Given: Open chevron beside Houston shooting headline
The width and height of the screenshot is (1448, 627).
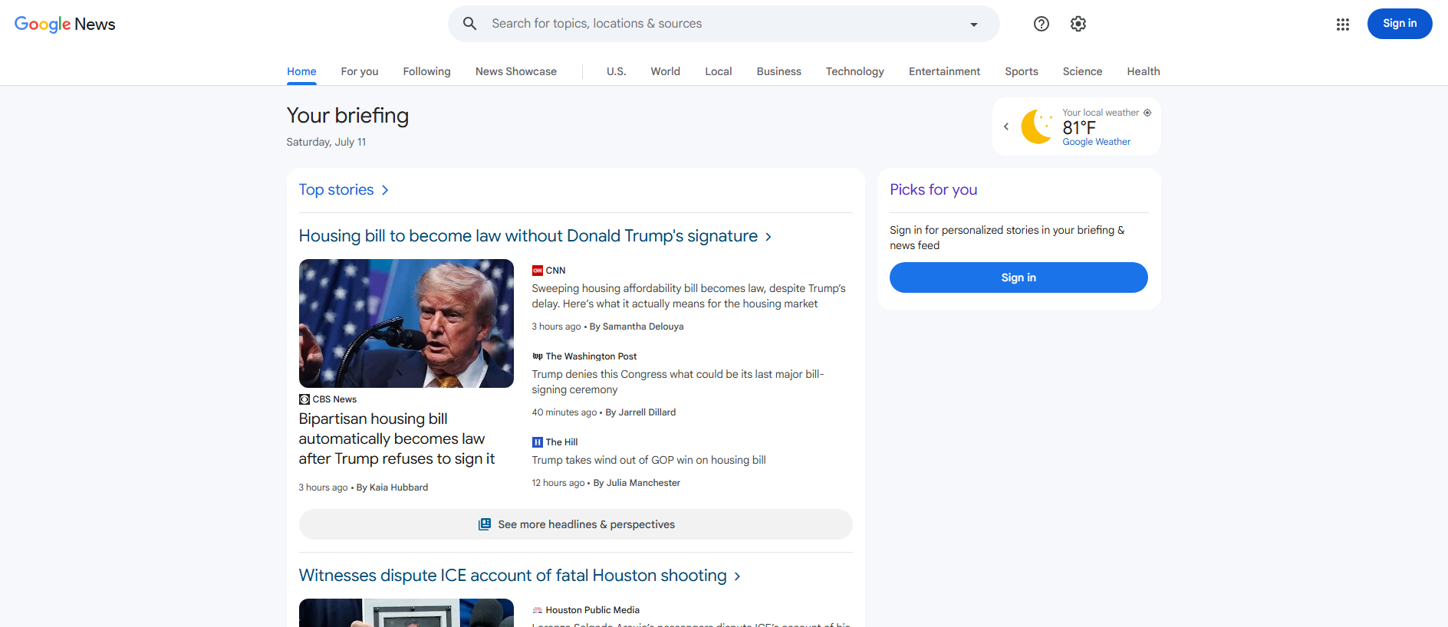Looking at the screenshot, I should 738,576.
